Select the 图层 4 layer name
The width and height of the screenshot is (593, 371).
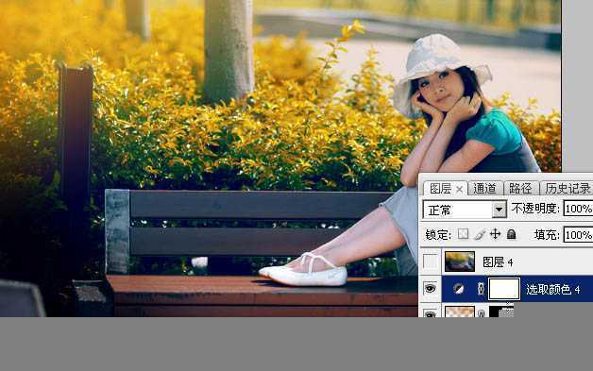(498, 261)
